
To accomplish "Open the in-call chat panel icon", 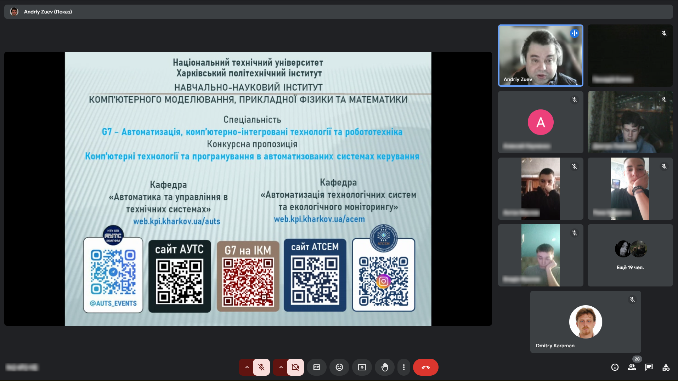I will [x=649, y=367].
